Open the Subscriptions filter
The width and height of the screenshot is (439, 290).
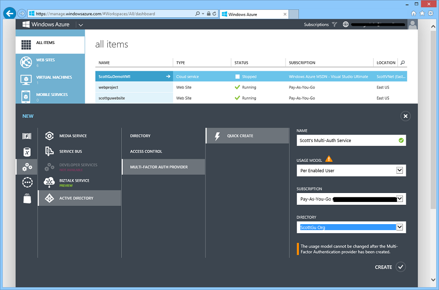(x=320, y=25)
